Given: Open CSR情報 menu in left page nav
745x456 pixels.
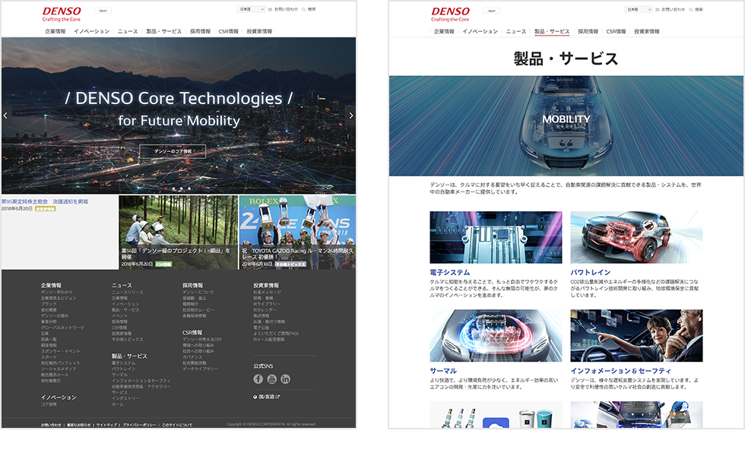Looking at the screenshot, I should pyautogui.click(x=229, y=31).
